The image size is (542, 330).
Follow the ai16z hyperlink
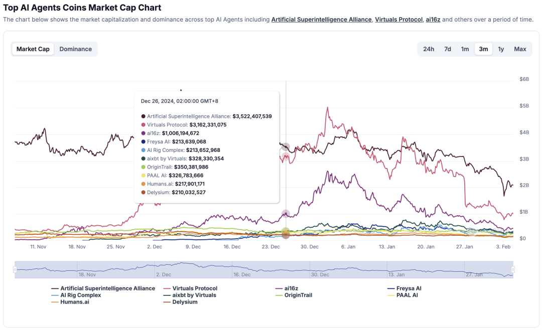(x=433, y=20)
